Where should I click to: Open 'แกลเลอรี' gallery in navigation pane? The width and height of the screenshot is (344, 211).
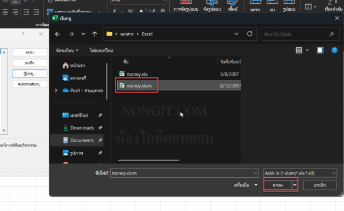pos(74,78)
